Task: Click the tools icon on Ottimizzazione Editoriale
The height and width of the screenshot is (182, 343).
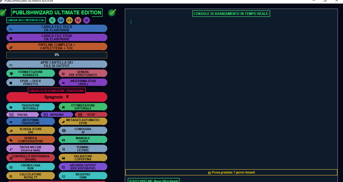Action: (x=63, y=107)
